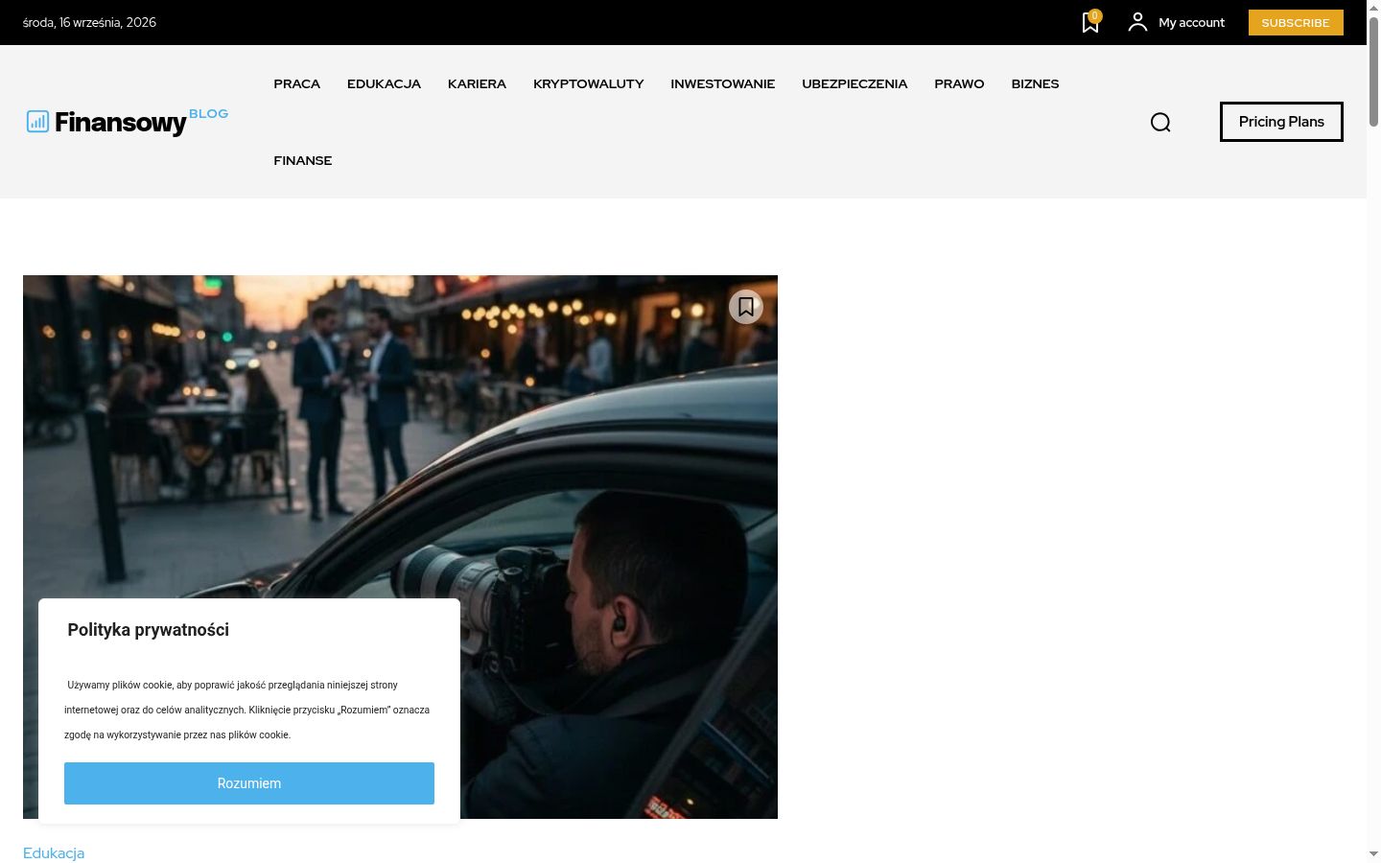
Task: Click the Polityka prywatności heading
Action: click(149, 630)
